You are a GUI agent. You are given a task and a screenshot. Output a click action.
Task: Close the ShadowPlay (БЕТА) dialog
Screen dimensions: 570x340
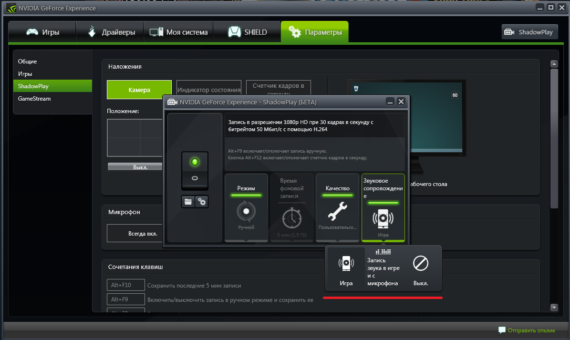401,102
